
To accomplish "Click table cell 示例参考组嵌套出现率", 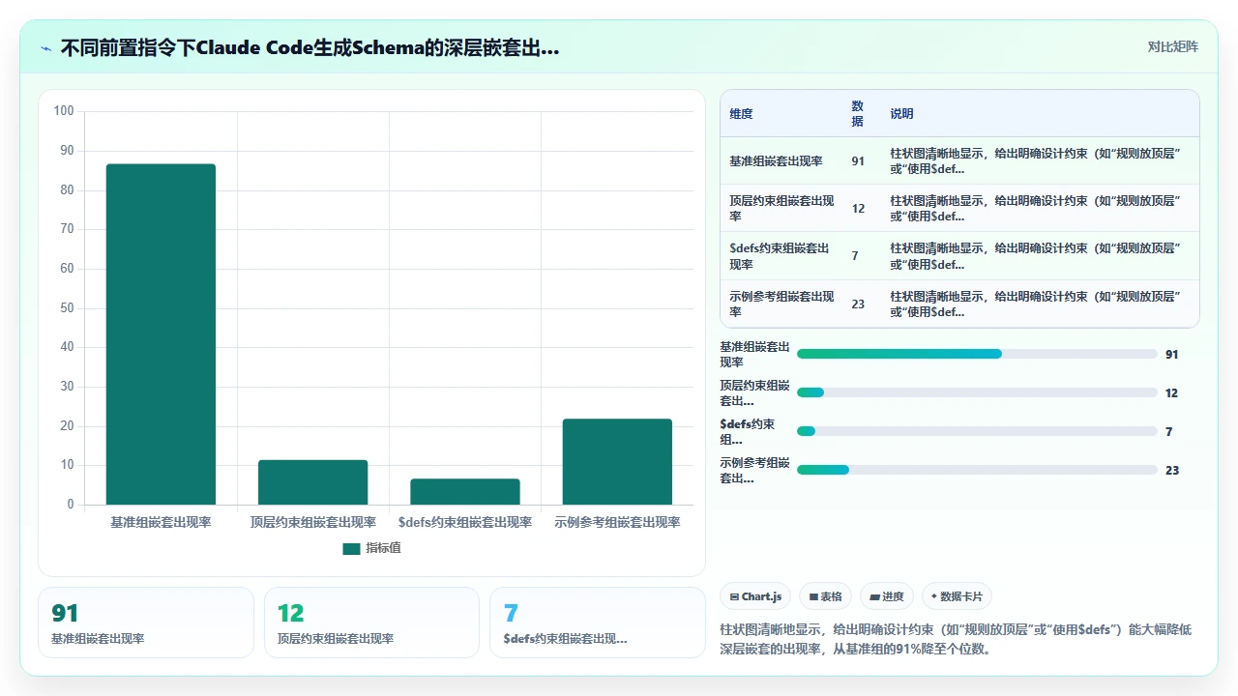I will click(781, 304).
